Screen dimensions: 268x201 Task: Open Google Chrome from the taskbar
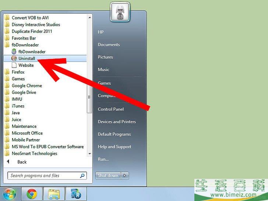click(x=32, y=194)
